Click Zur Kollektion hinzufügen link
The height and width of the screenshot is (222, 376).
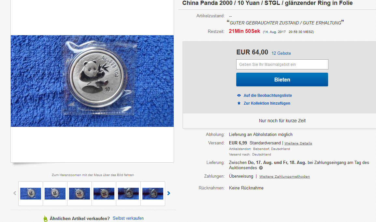pyautogui.click(x=267, y=103)
